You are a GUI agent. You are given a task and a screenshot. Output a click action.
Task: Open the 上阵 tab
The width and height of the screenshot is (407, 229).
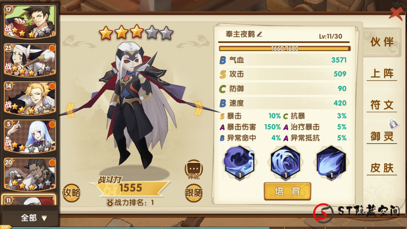click(382, 73)
